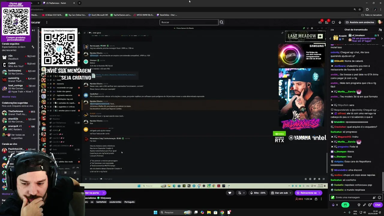Open stream three-dot more options
Image resolution: width=384 pixels, height=216 pixels.
[x=321, y=199]
